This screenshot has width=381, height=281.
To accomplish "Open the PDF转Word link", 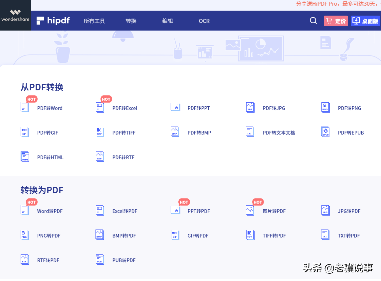I will pos(50,108).
